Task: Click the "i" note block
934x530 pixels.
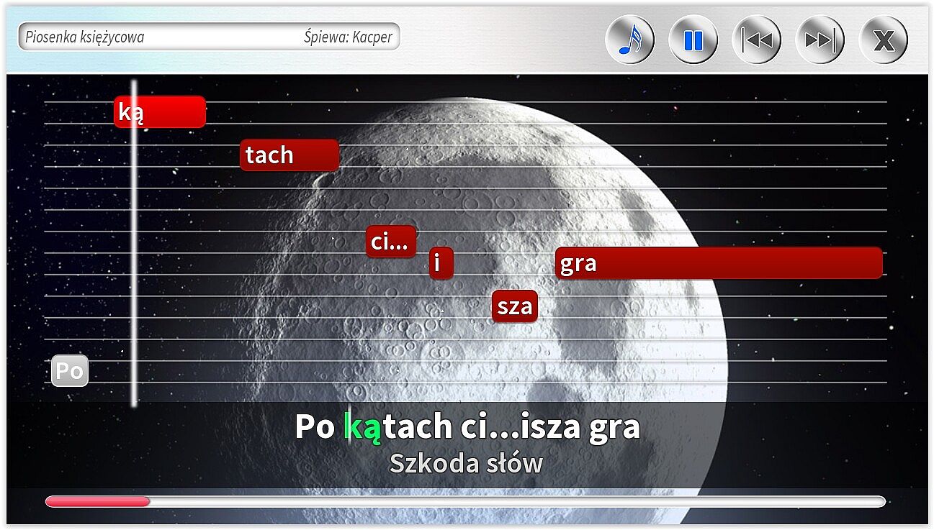Action: click(441, 263)
